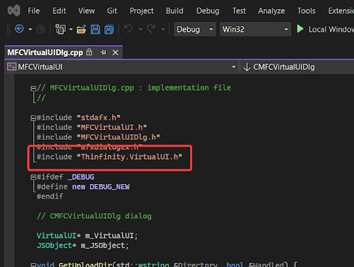This screenshot has height=267, width=354.
Task: Open the View menu
Action: pos(86,11)
